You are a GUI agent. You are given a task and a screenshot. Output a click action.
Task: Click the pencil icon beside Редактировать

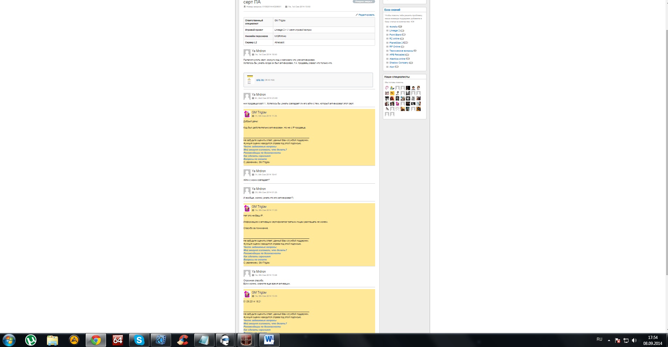(x=357, y=15)
